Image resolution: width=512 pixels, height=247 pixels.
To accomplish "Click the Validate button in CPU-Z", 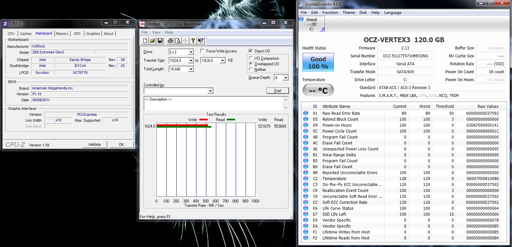I will (95, 144).
